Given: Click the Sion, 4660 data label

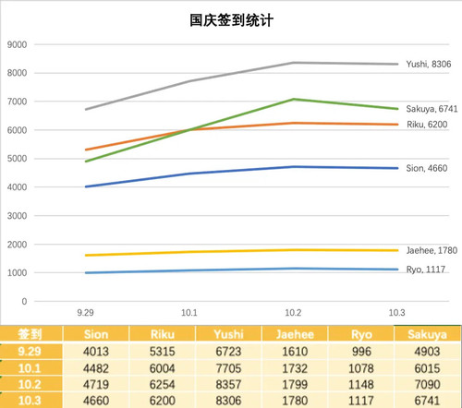Looking at the screenshot, I should point(427,168).
